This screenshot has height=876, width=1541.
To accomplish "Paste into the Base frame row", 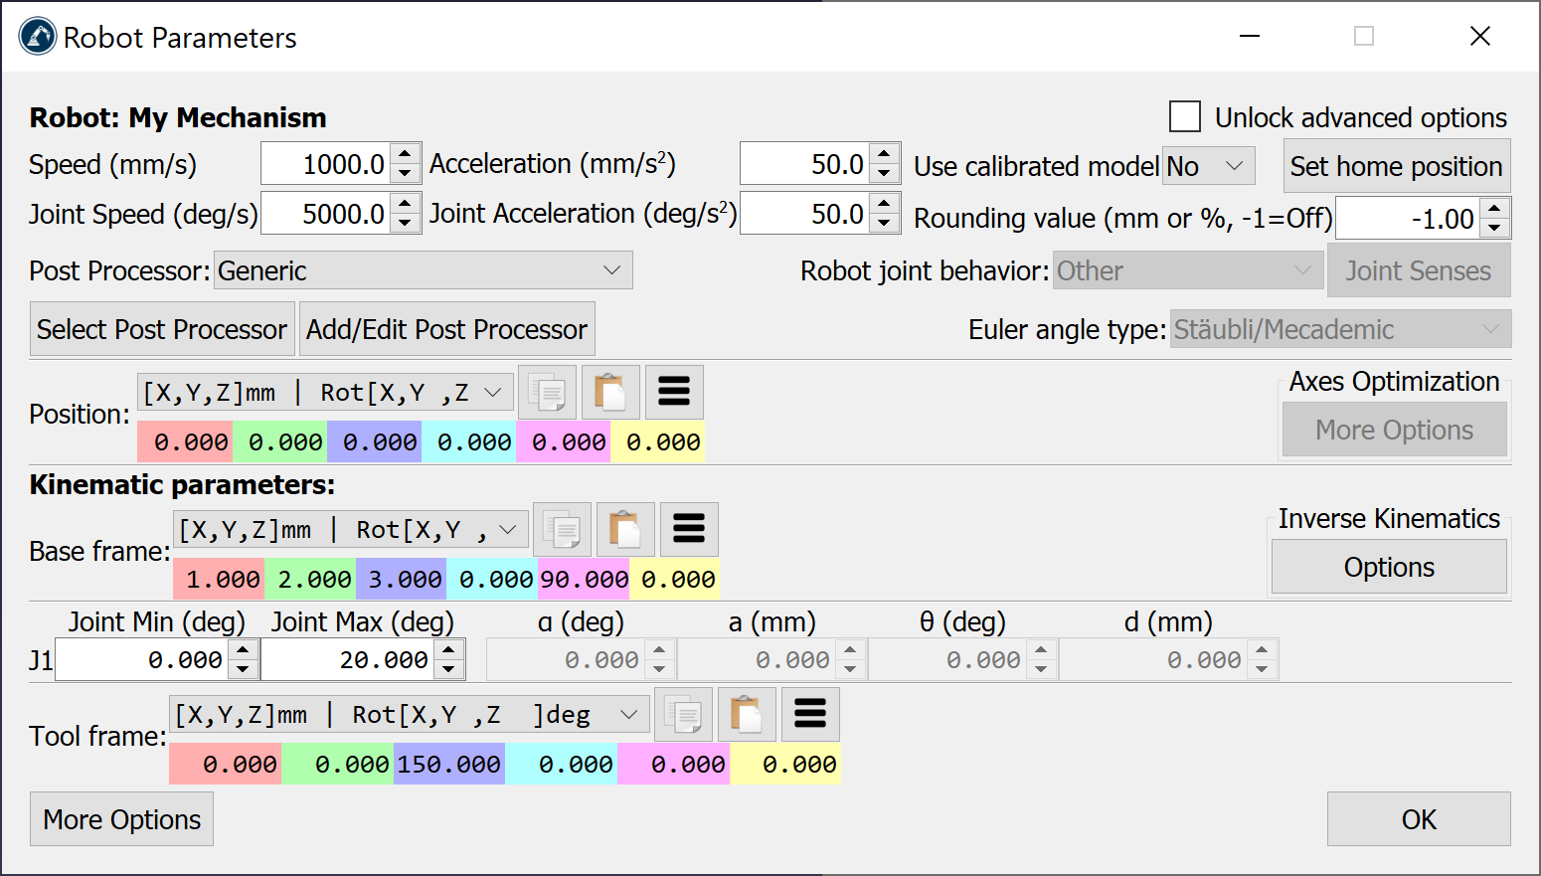I will pos(625,529).
